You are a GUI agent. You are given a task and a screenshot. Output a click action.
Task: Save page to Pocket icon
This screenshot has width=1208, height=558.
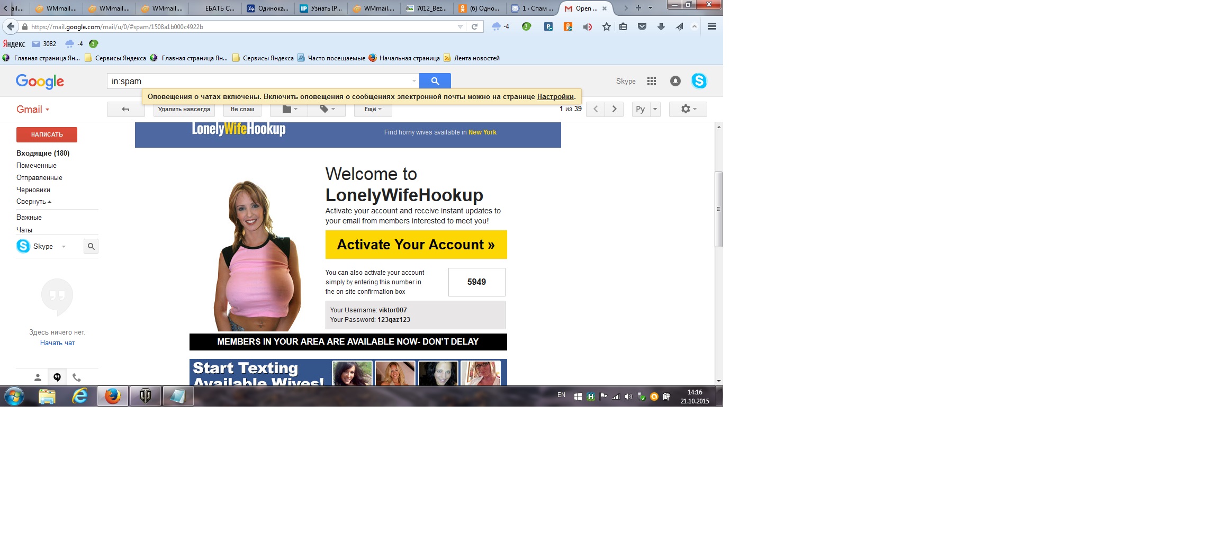(642, 26)
